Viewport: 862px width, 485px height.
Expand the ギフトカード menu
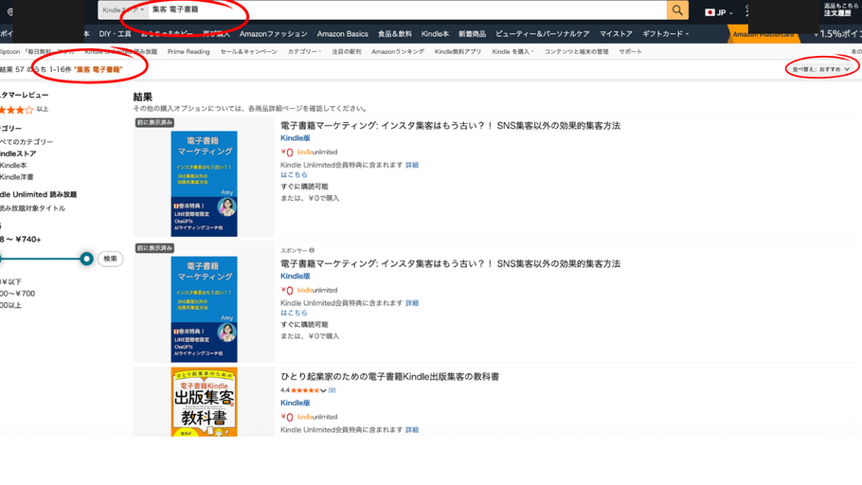click(665, 34)
